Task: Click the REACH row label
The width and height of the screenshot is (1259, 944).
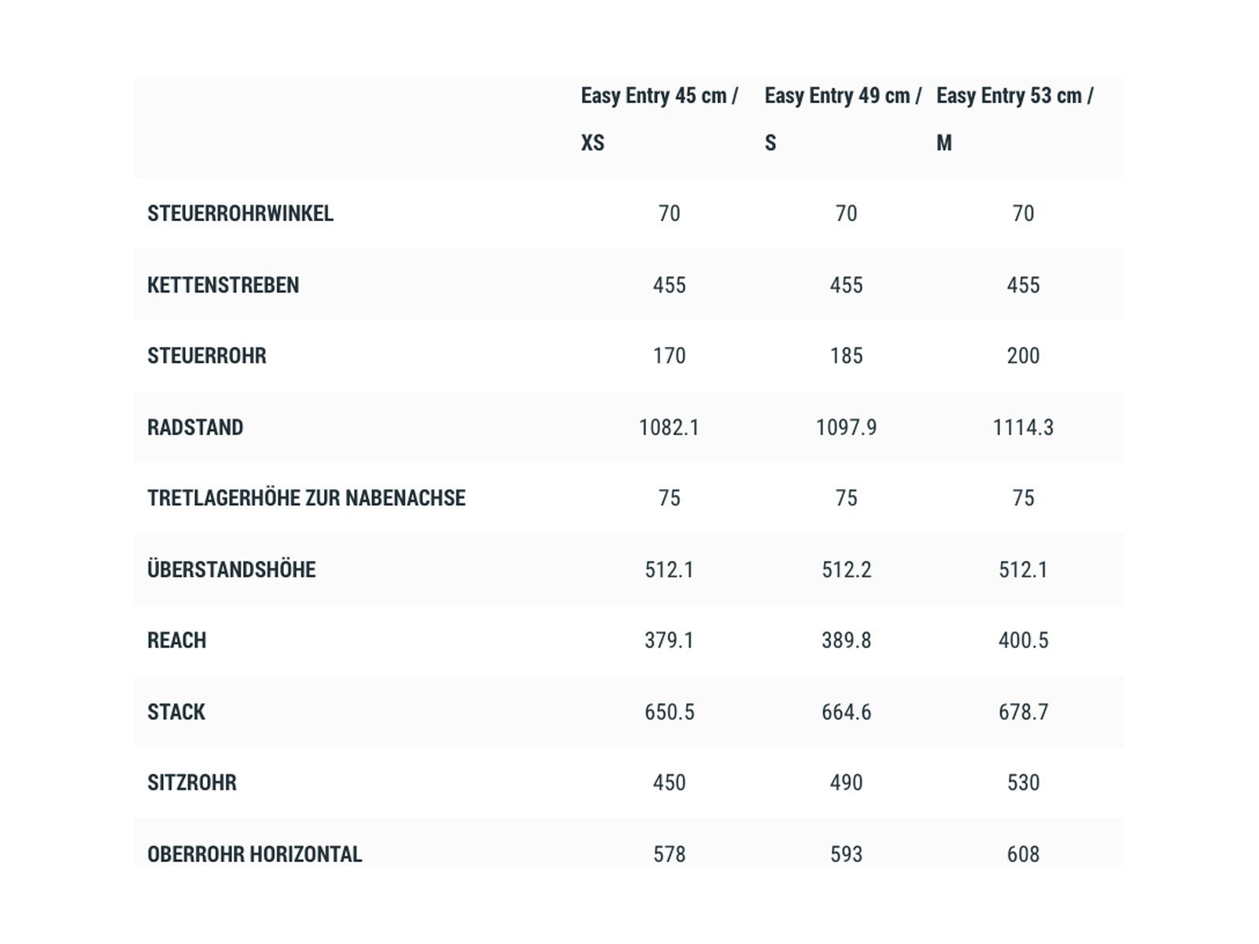Action: coord(176,640)
